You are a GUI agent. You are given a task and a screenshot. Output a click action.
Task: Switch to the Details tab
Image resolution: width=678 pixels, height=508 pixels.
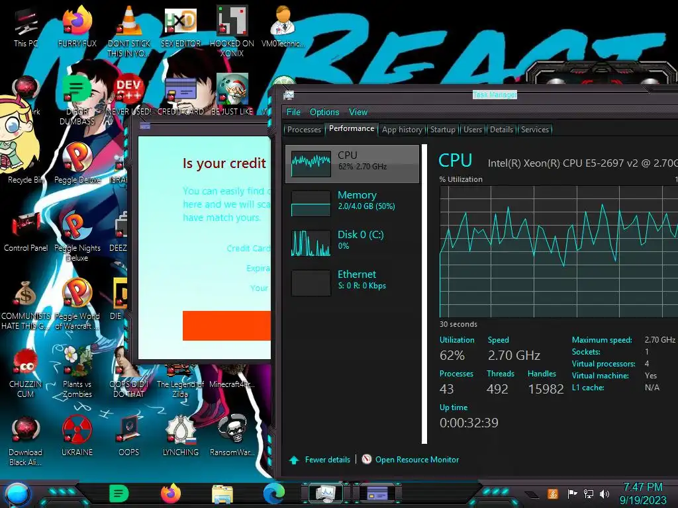pyautogui.click(x=502, y=130)
